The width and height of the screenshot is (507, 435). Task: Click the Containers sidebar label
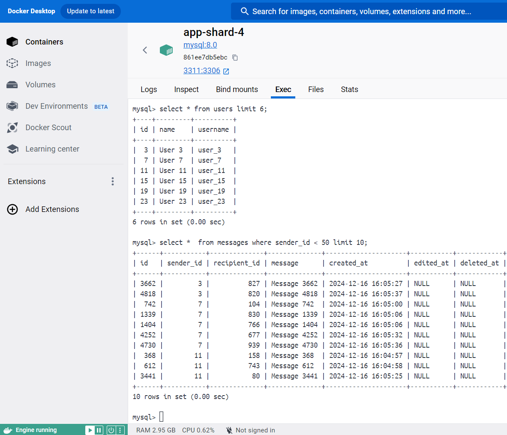[x=44, y=42]
